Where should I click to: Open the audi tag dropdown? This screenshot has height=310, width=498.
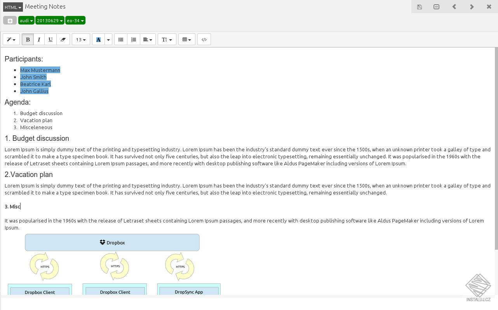tap(26, 21)
